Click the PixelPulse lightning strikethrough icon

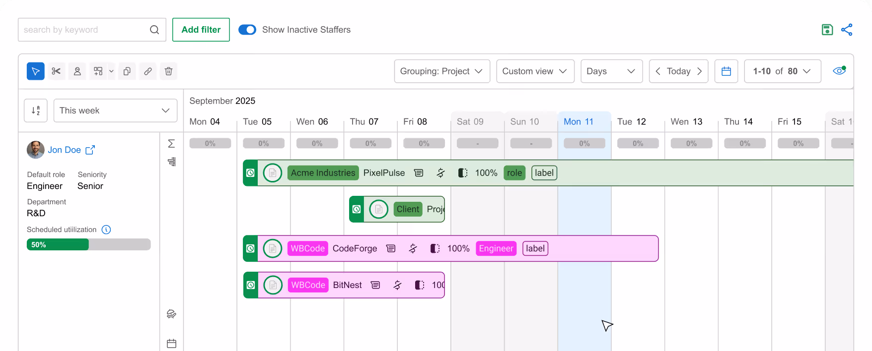coord(440,173)
